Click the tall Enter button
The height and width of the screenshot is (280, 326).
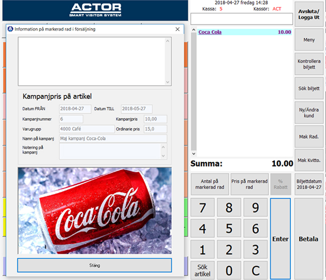click(280, 239)
